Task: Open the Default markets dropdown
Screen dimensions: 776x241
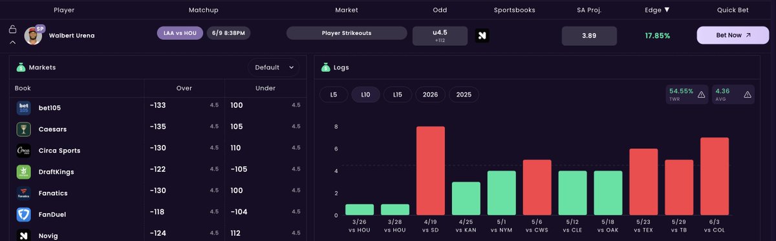Action: (x=274, y=67)
